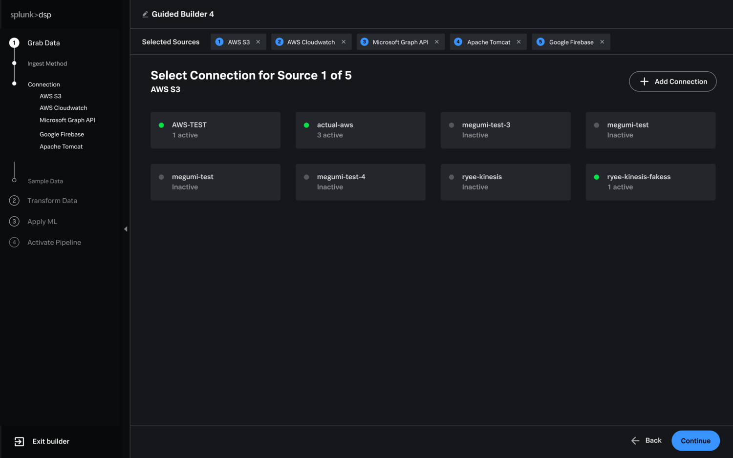The height and width of the screenshot is (458, 733).
Task: Choose the AWS-TEST connection card
Action: 216,130
